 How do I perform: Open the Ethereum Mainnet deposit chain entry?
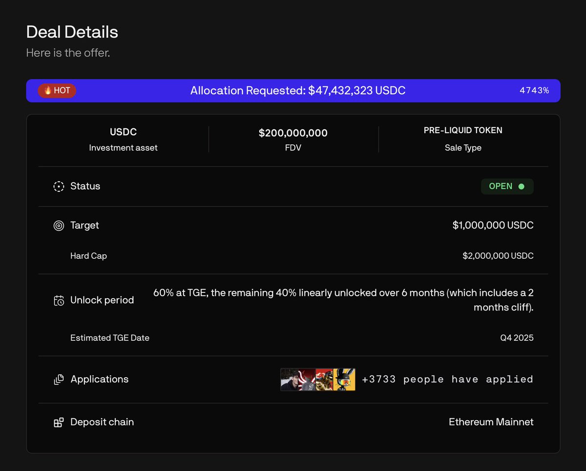[x=491, y=422]
